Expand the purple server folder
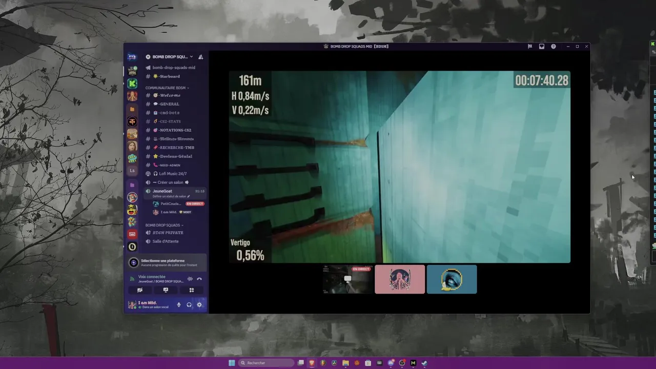 click(132, 185)
